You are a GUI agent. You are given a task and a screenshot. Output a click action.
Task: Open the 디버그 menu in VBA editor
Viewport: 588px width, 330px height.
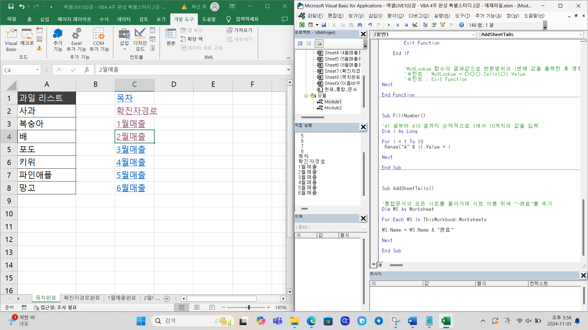pos(419,16)
